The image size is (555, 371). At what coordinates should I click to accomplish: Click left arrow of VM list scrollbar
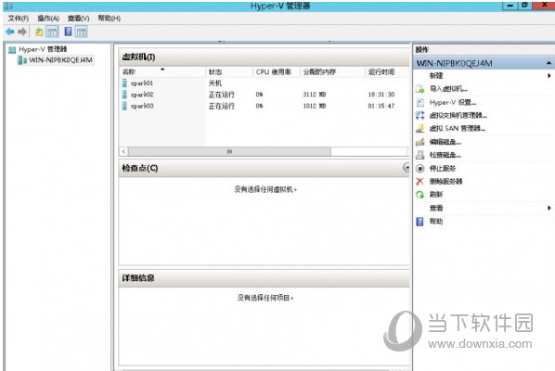(123, 152)
